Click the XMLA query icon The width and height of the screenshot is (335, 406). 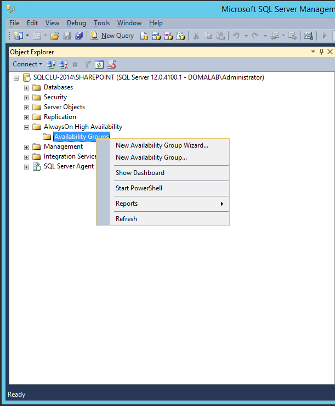pos(180,36)
